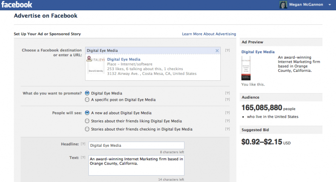
Task: Open the account dropdown arrow in header
Action: coord(330,5)
